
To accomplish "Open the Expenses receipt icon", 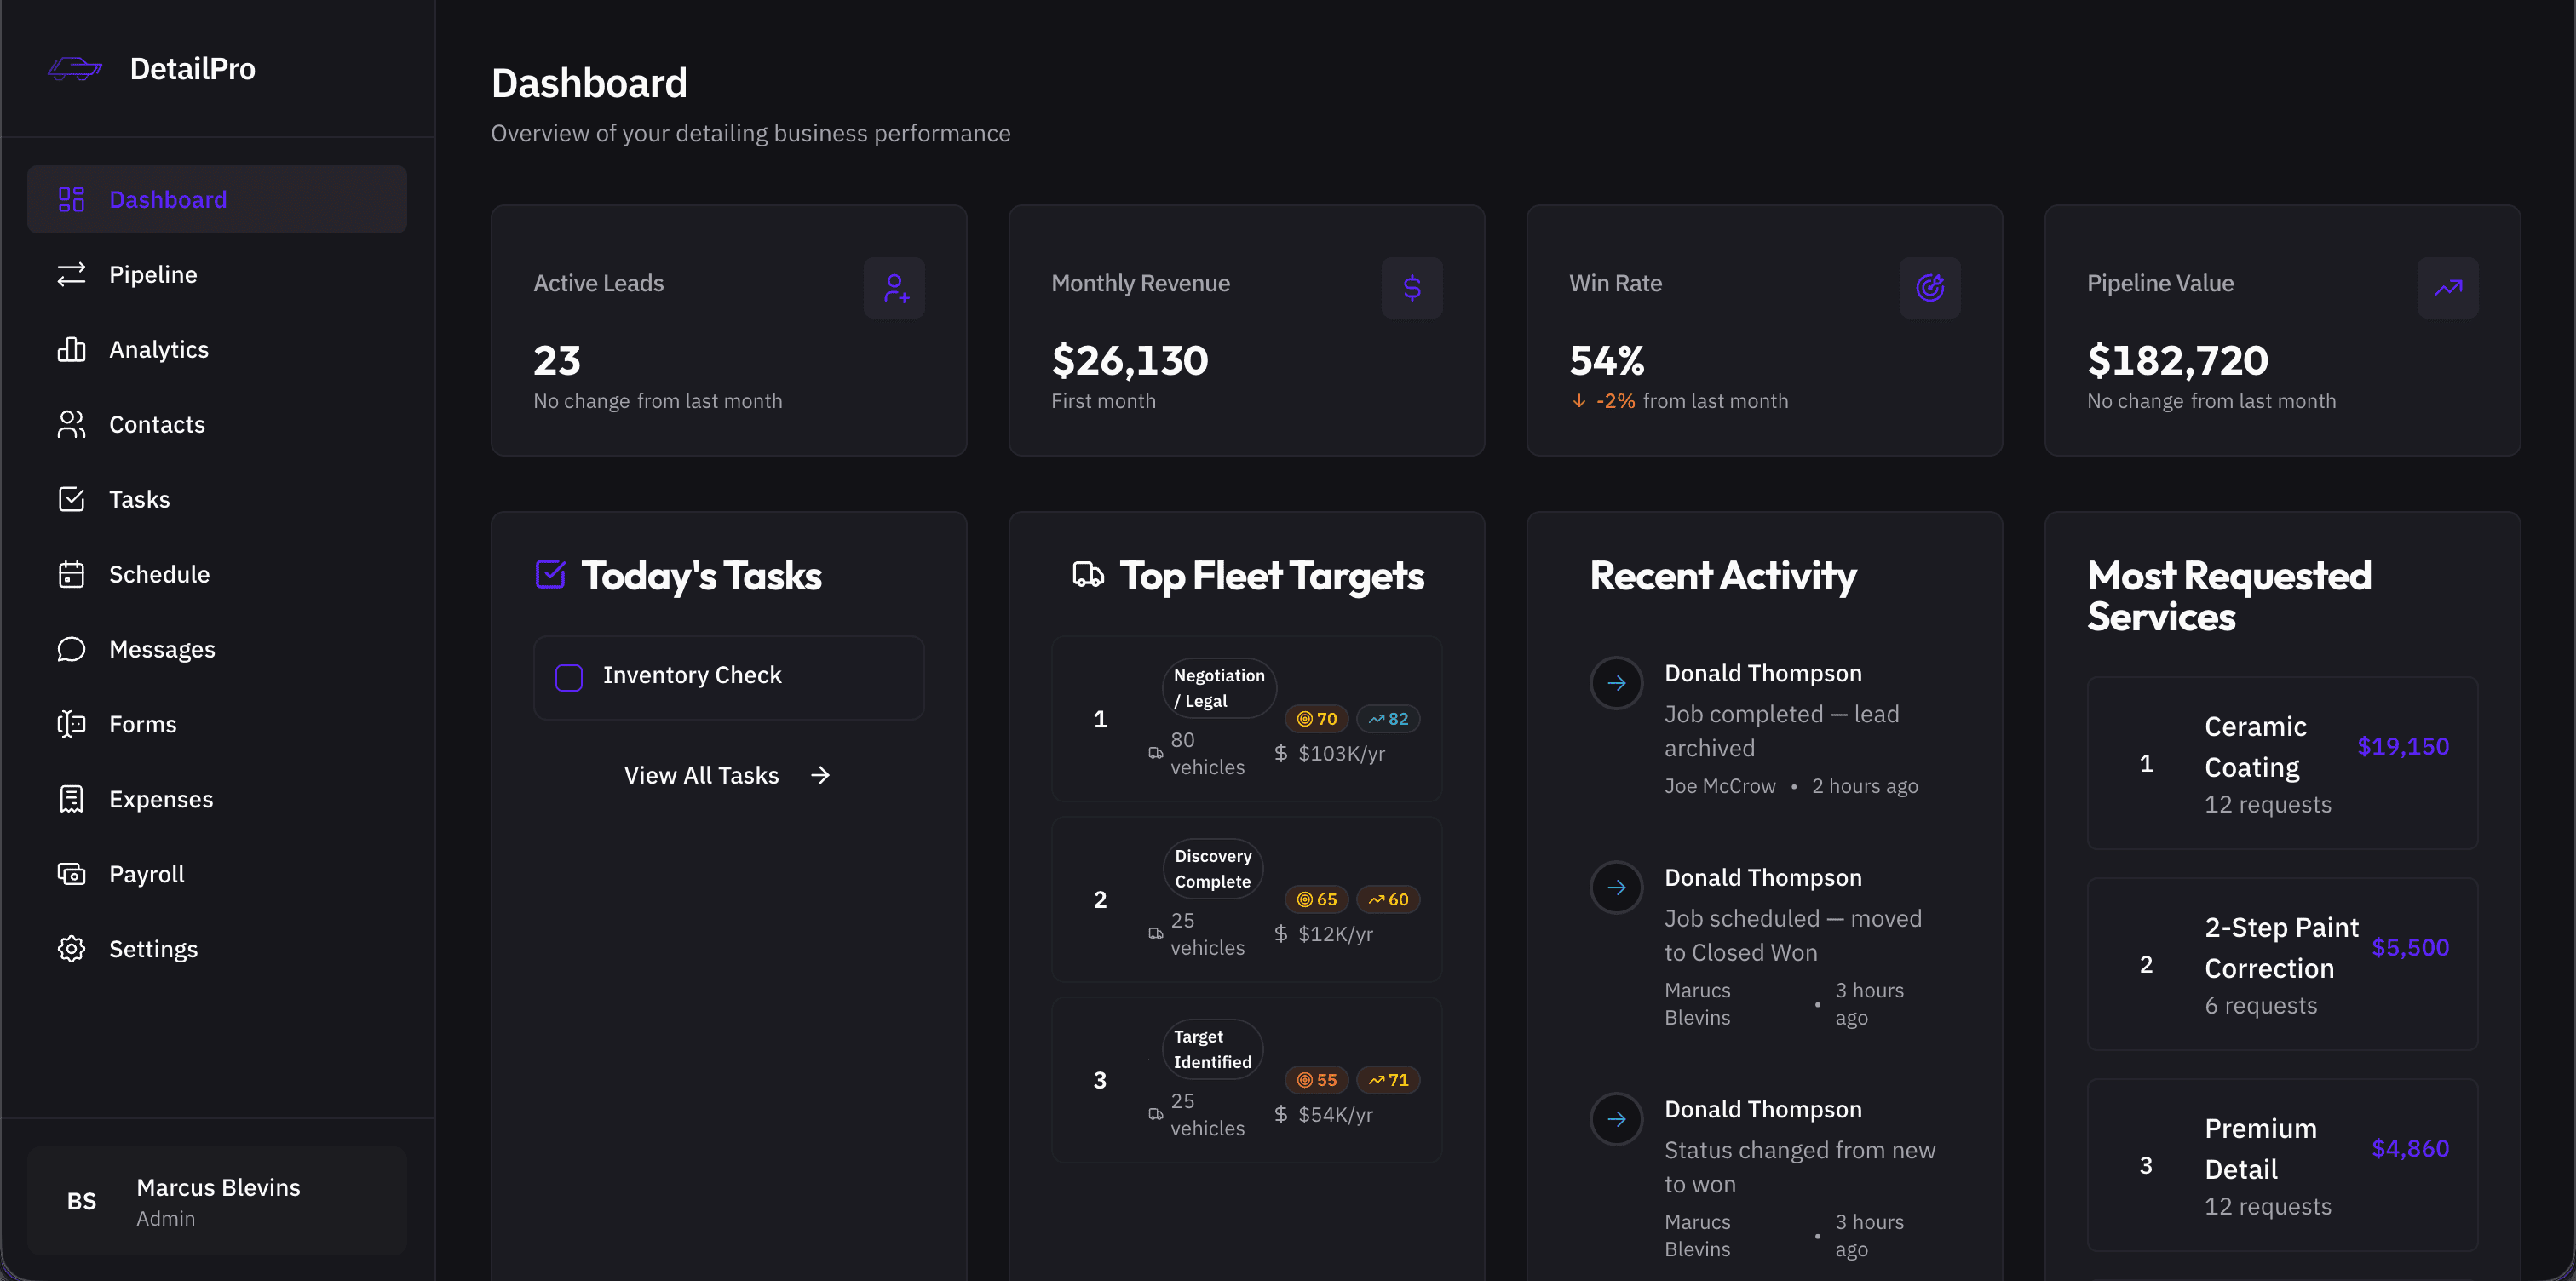I will (x=70, y=798).
